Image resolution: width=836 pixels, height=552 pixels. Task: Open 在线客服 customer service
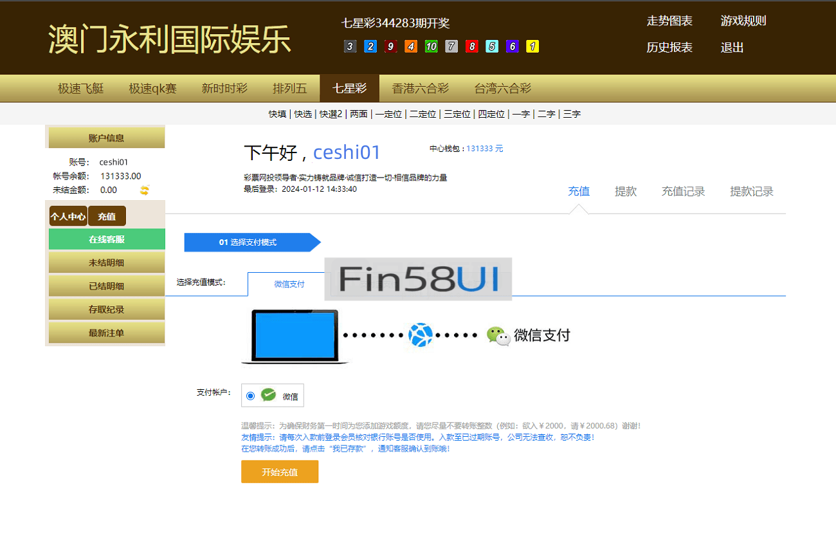pos(106,238)
